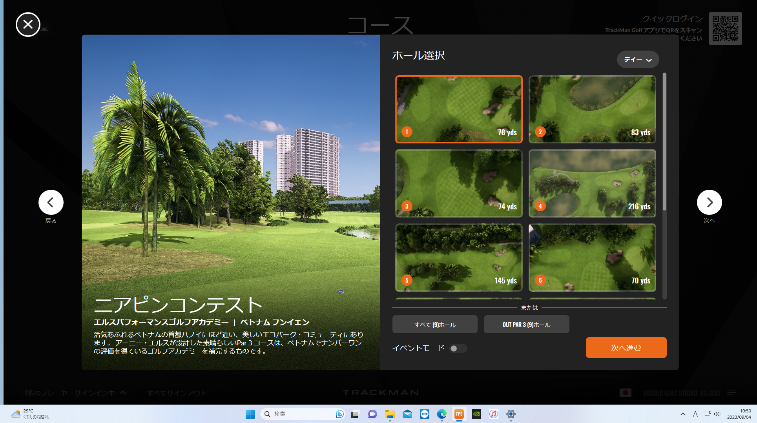
Task: Open the weather widget 29°C
Action: pyautogui.click(x=30, y=414)
